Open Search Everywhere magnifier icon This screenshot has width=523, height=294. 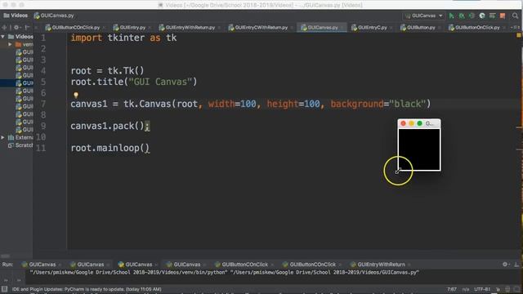(x=515, y=16)
